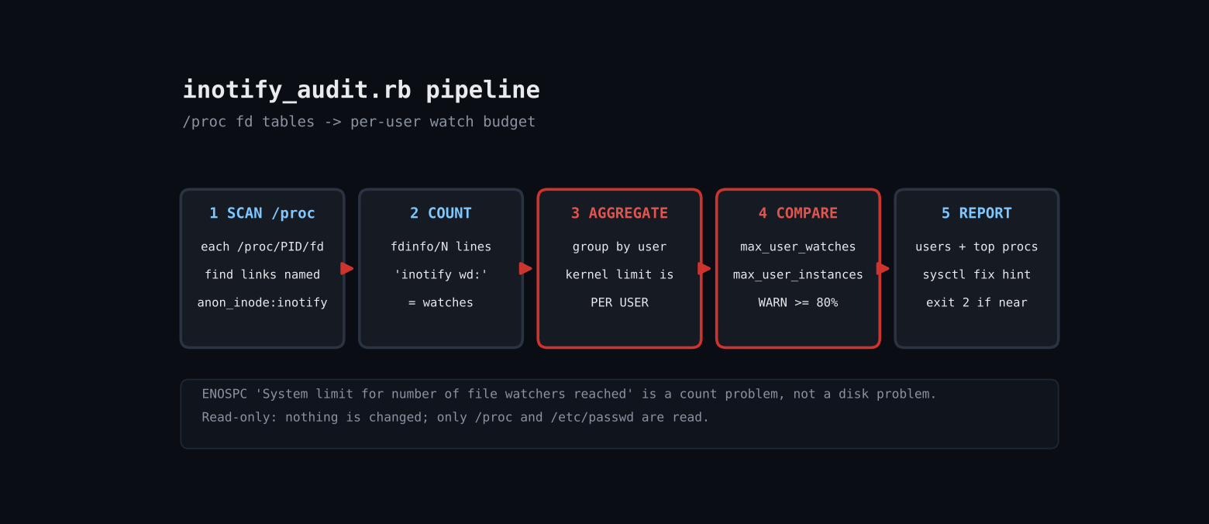Screen dimensions: 1209x524
Task: Click the line 'kernel limit is'
Action: (x=619, y=274)
